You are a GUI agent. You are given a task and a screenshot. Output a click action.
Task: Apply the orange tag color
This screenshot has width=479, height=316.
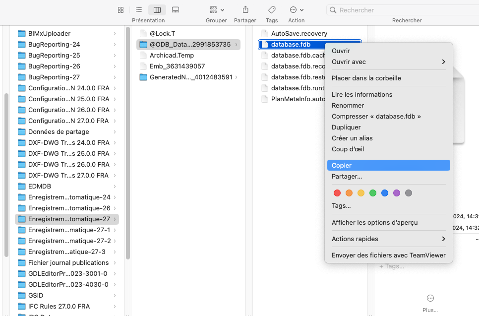349,193
